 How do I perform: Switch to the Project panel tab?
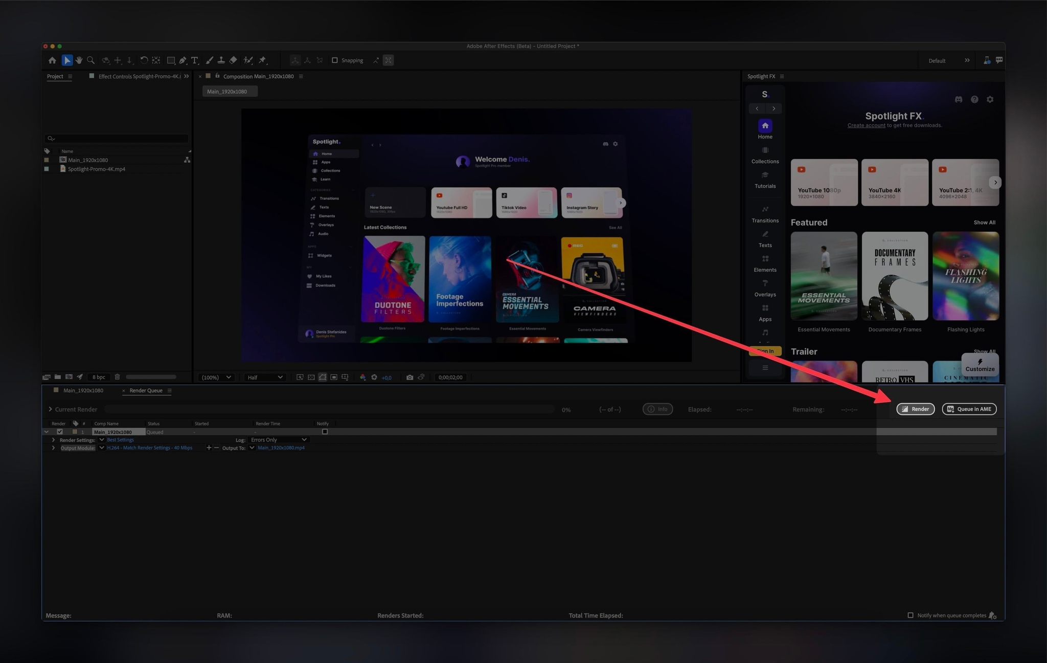[x=55, y=76]
